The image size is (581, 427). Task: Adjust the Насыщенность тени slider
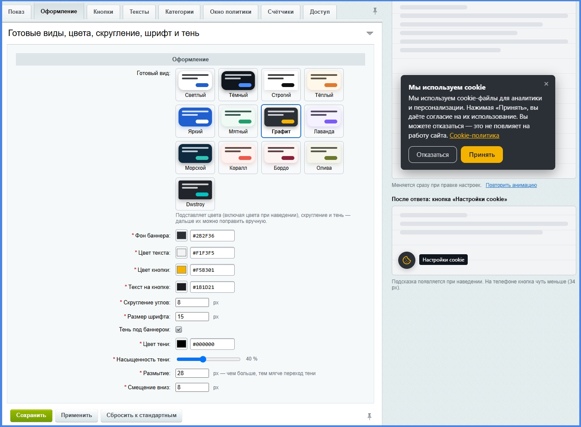point(209,359)
